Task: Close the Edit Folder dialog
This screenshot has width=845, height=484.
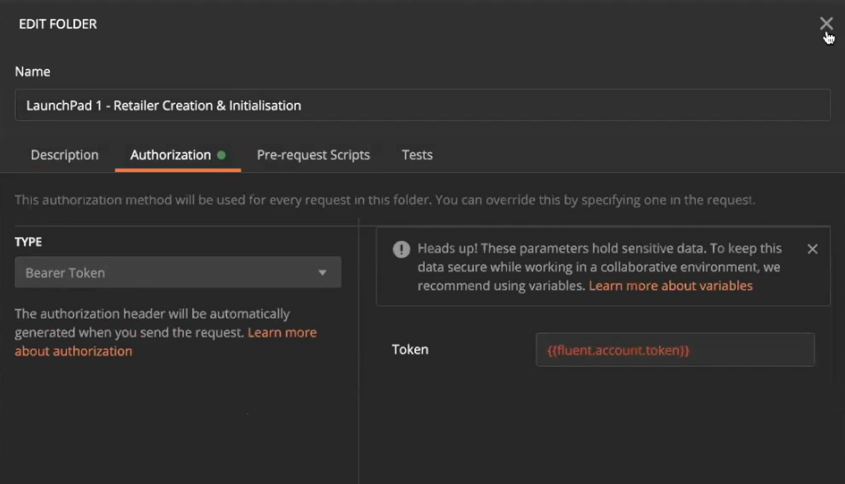Action: pos(826,24)
